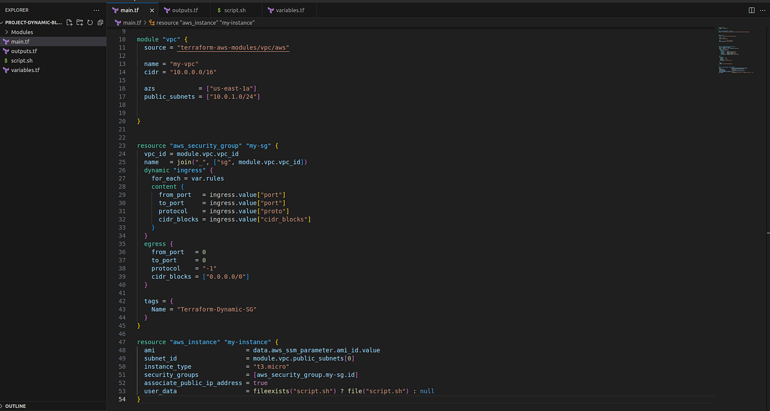This screenshot has width=770, height=411.
Task: Click the minimap code preview
Action: (734, 51)
